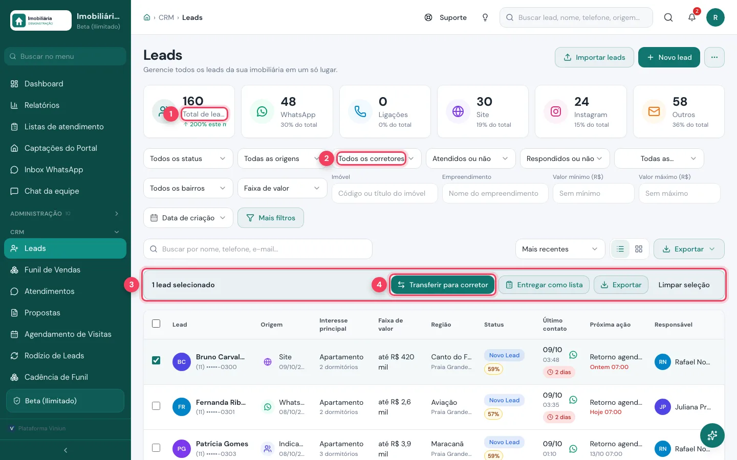
Task: Collapse the sidebar with the arrow icon
Action: coord(66,450)
